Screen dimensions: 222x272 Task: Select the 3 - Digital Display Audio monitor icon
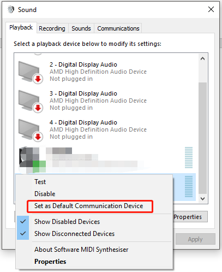31,101
